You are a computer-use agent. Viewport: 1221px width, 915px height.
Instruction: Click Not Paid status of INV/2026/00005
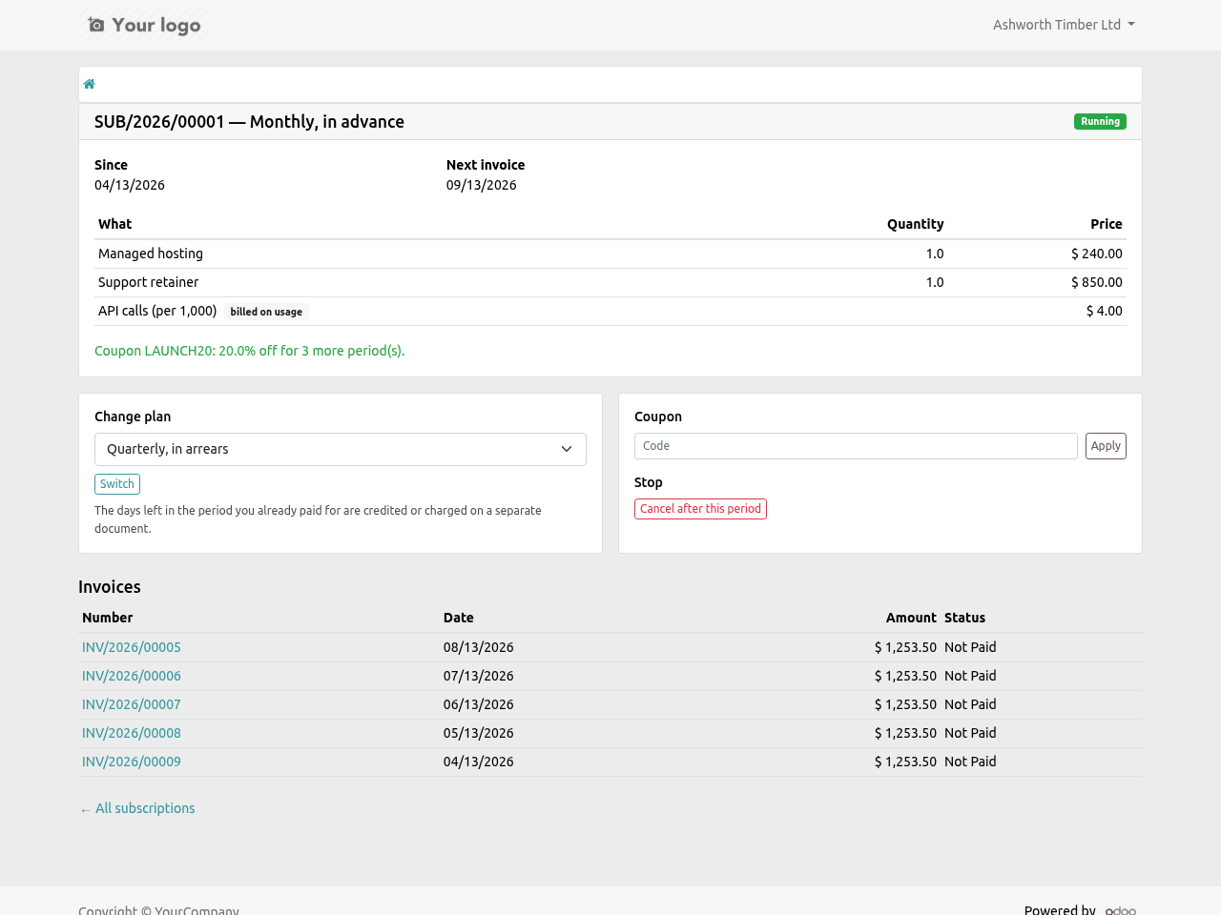tap(970, 647)
